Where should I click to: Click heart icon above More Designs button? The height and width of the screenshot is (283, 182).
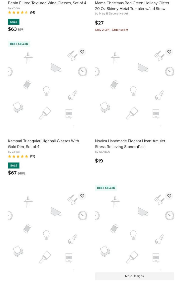169,196
